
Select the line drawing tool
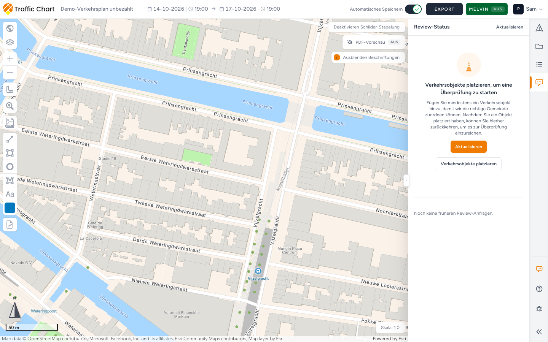pos(10,139)
